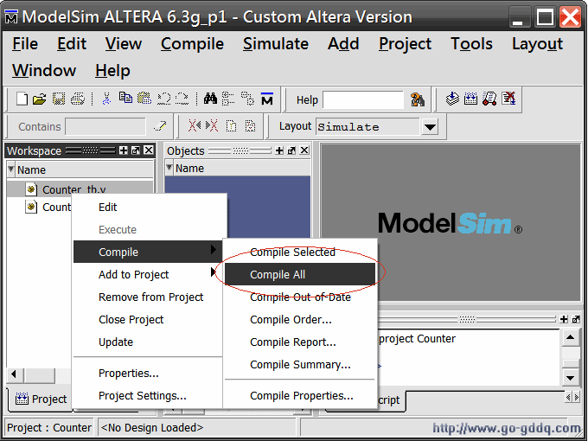Click the Transcript scroll up arrow
Viewport: 588px width, 441px height.
tap(571, 338)
